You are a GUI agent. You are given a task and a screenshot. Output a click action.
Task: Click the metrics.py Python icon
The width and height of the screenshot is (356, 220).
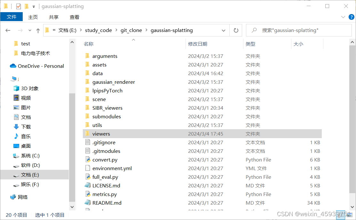coord(88,194)
